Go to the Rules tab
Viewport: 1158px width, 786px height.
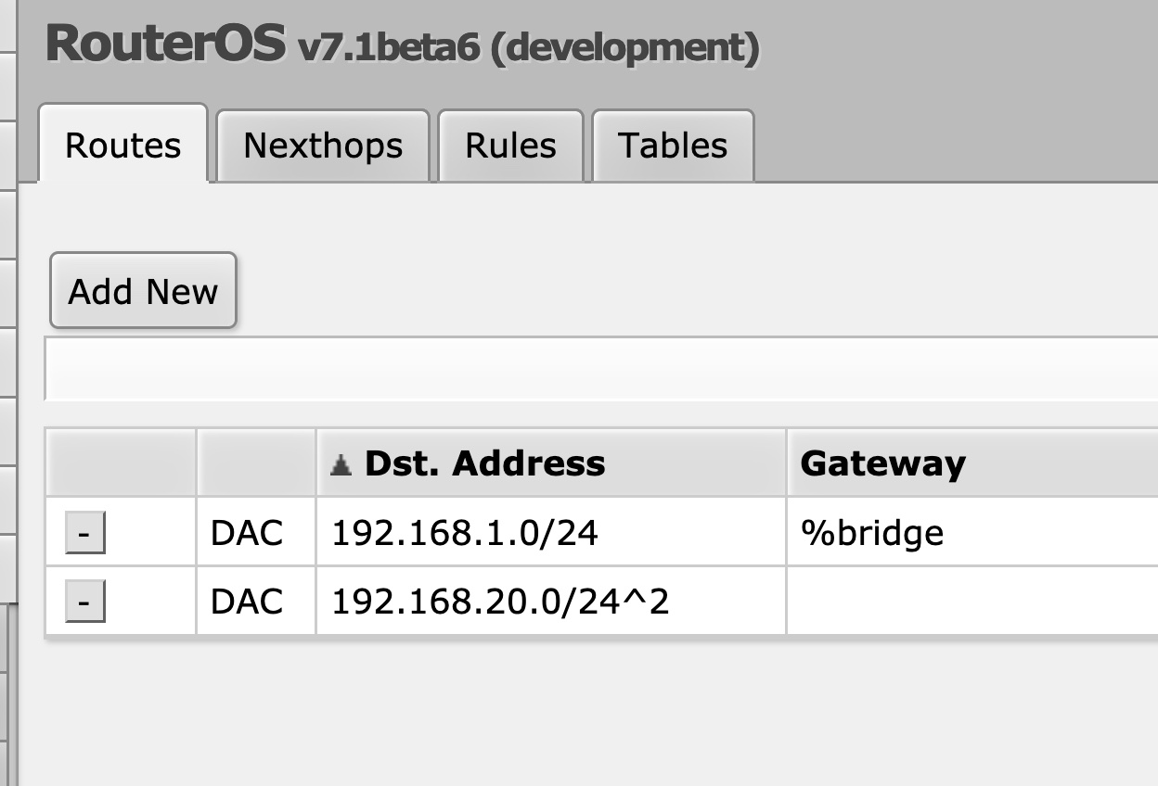510,146
